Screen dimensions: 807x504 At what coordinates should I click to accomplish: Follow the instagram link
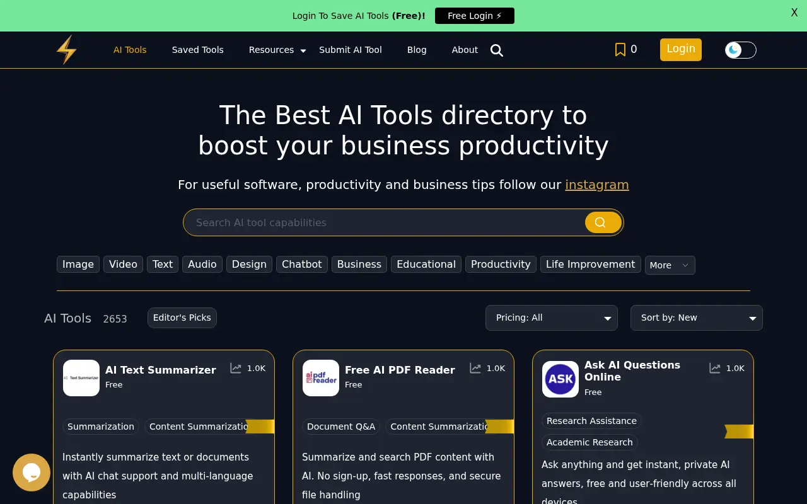(x=596, y=185)
